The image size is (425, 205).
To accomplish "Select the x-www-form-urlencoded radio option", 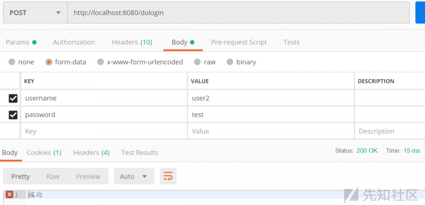I will (101, 62).
